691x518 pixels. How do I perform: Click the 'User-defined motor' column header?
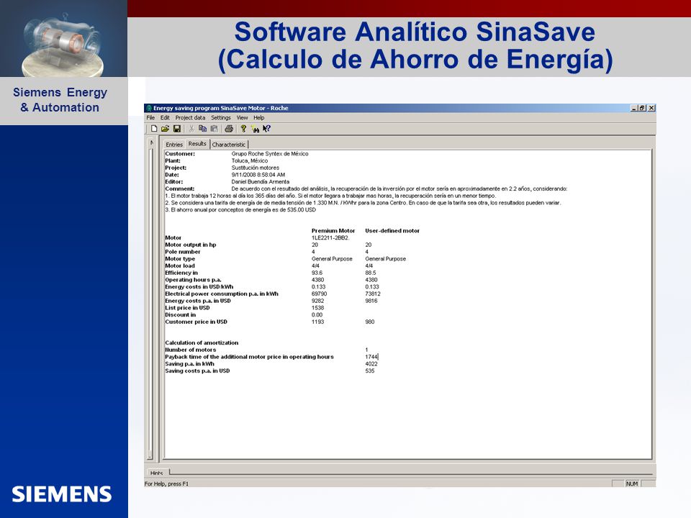[392, 231]
